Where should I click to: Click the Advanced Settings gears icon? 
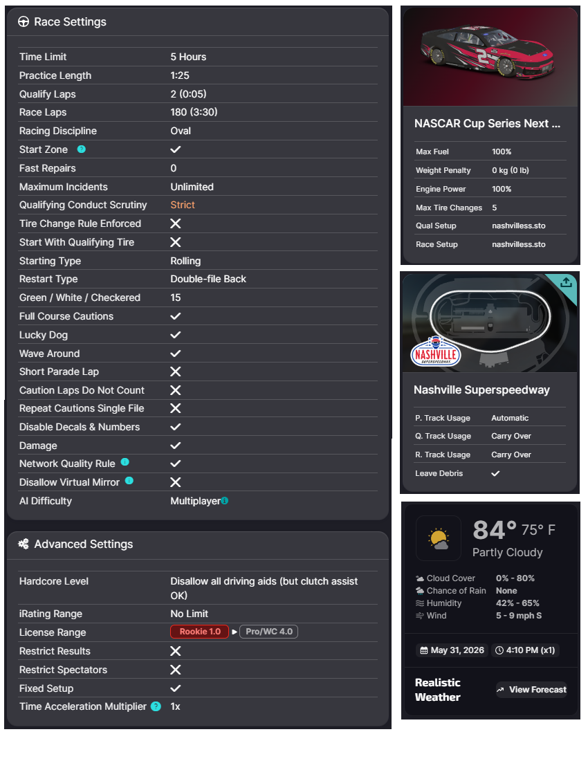[24, 544]
